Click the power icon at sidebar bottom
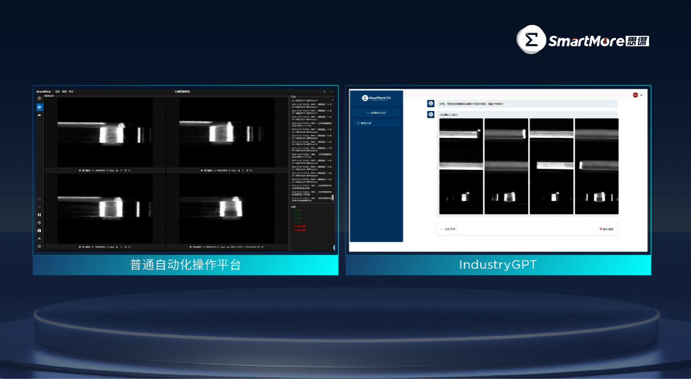Viewport: 691px width, 379px height. 39,246
